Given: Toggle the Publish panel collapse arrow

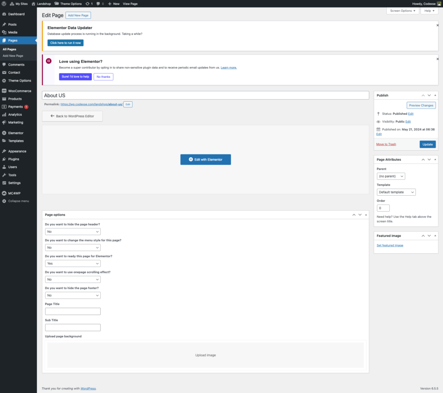Looking at the screenshot, I should click(435, 95).
